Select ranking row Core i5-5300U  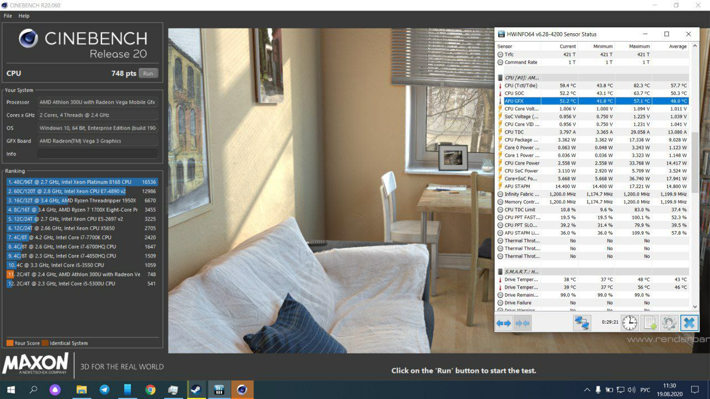click(x=82, y=284)
